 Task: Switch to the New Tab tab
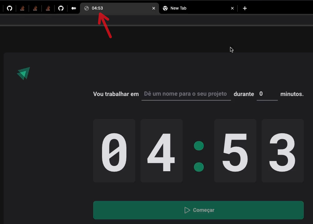pyautogui.click(x=198, y=8)
